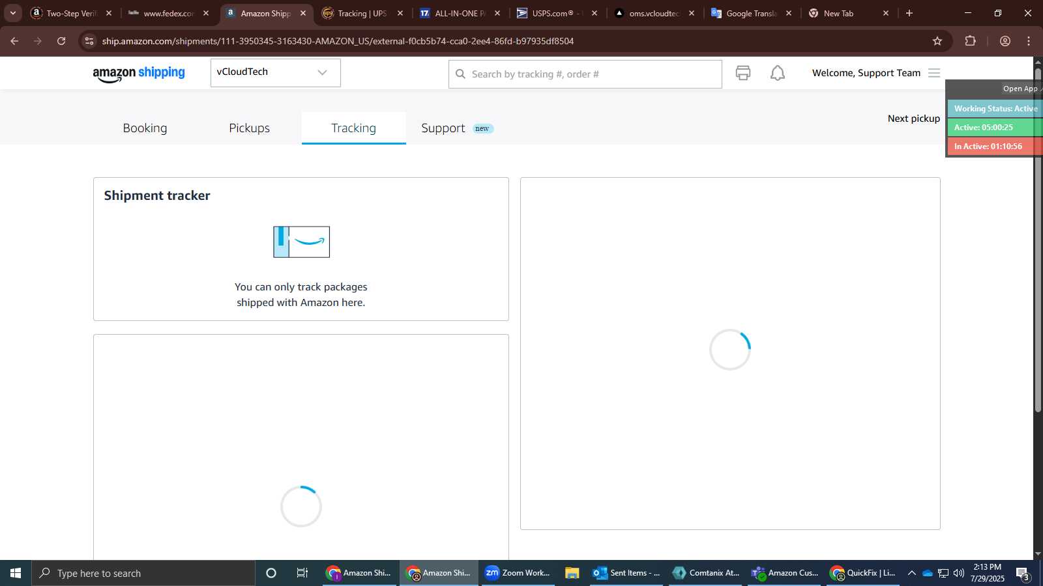This screenshot has width=1043, height=586.
Task: Switch to the Pickups tab
Action: [x=249, y=128]
